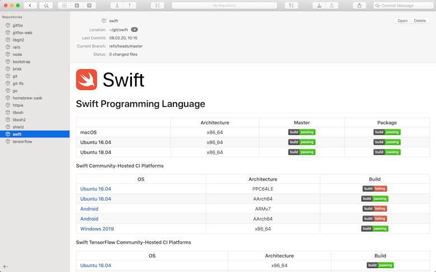
Task: Open the Windows 2019 link
Action: pyautogui.click(x=97, y=229)
